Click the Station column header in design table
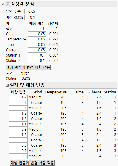118x166 pixels. [x=110, y=92]
